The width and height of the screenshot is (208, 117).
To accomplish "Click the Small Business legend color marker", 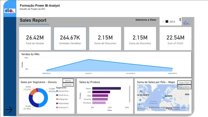I will click(57, 95).
